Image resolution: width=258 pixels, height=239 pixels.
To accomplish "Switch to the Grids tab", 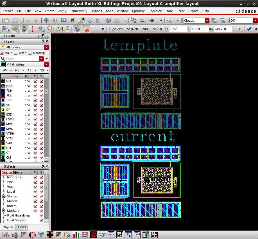I will 22,227.
